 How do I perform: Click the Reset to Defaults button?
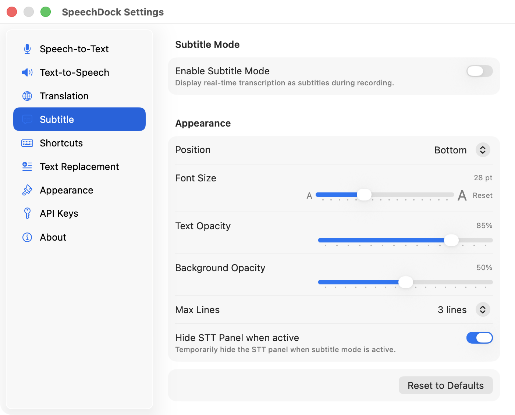445,385
